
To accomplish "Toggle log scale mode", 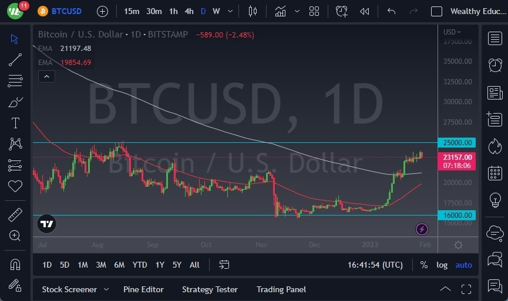I will (x=442, y=265).
